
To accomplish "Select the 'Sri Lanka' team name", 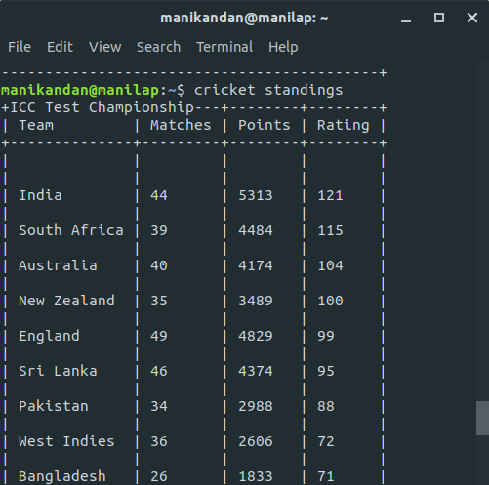I will coord(58,371).
